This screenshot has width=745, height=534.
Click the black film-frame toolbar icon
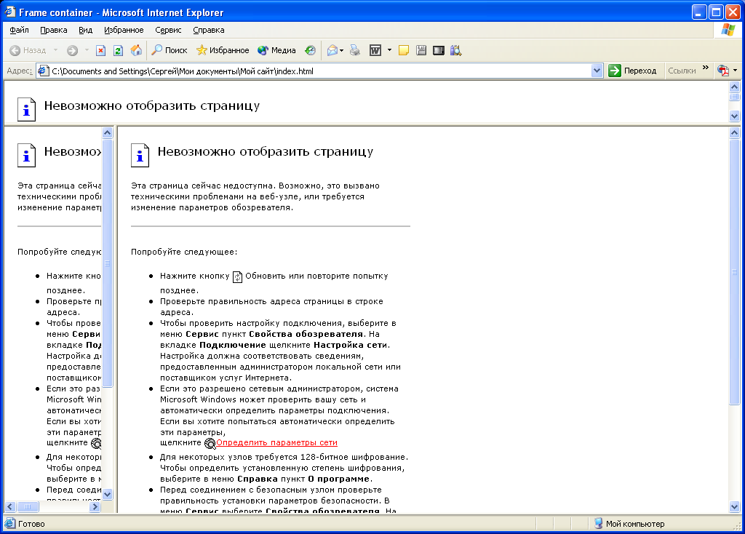(x=439, y=50)
